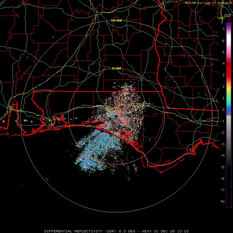Click the 5 dB scale value
The height and width of the screenshot is (233, 233).
tap(223, 52)
